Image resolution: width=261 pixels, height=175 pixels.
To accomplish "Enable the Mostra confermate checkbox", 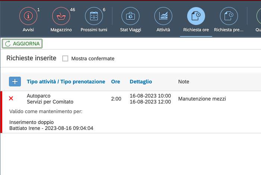I will (x=65, y=58).
